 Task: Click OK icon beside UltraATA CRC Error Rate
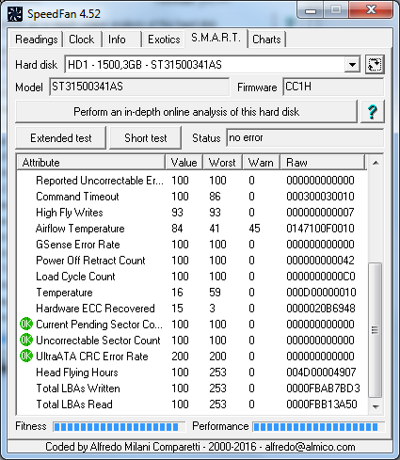pos(26,356)
